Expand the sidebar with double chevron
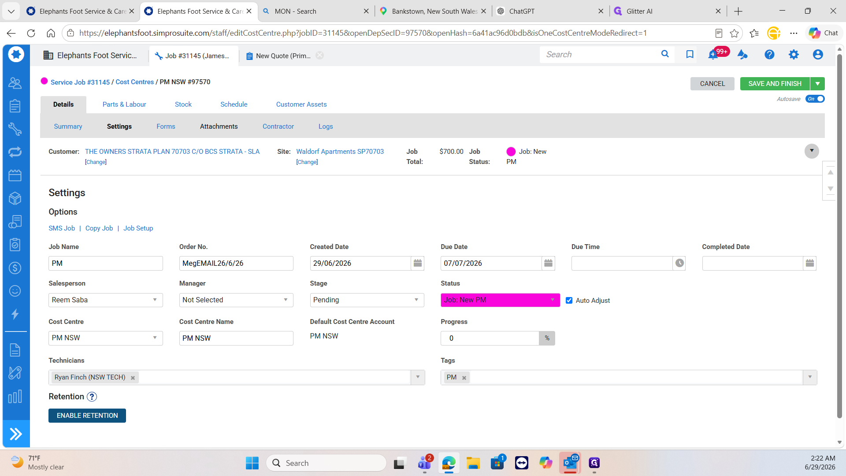 16,434
